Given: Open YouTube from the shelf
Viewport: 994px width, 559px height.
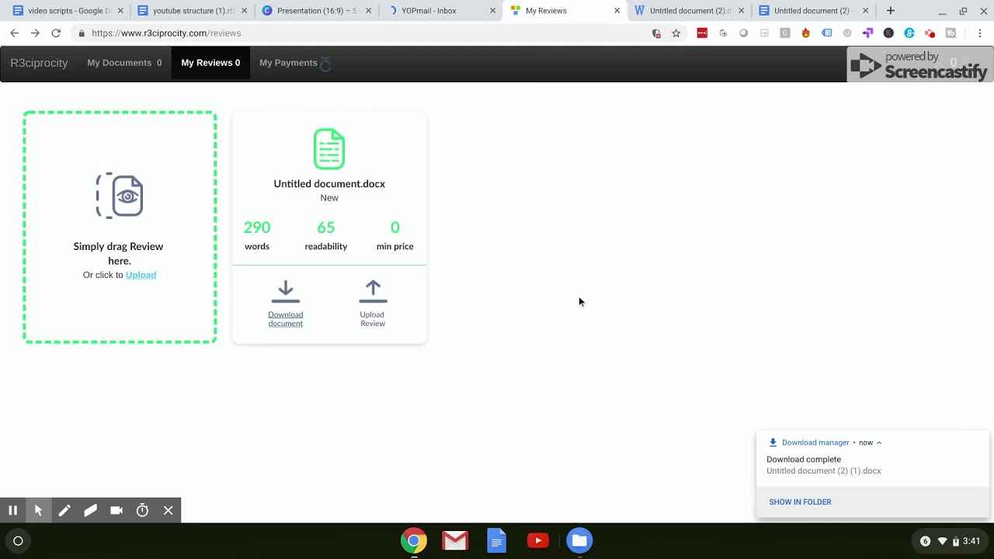Looking at the screenshot, I should coord(538,540).
